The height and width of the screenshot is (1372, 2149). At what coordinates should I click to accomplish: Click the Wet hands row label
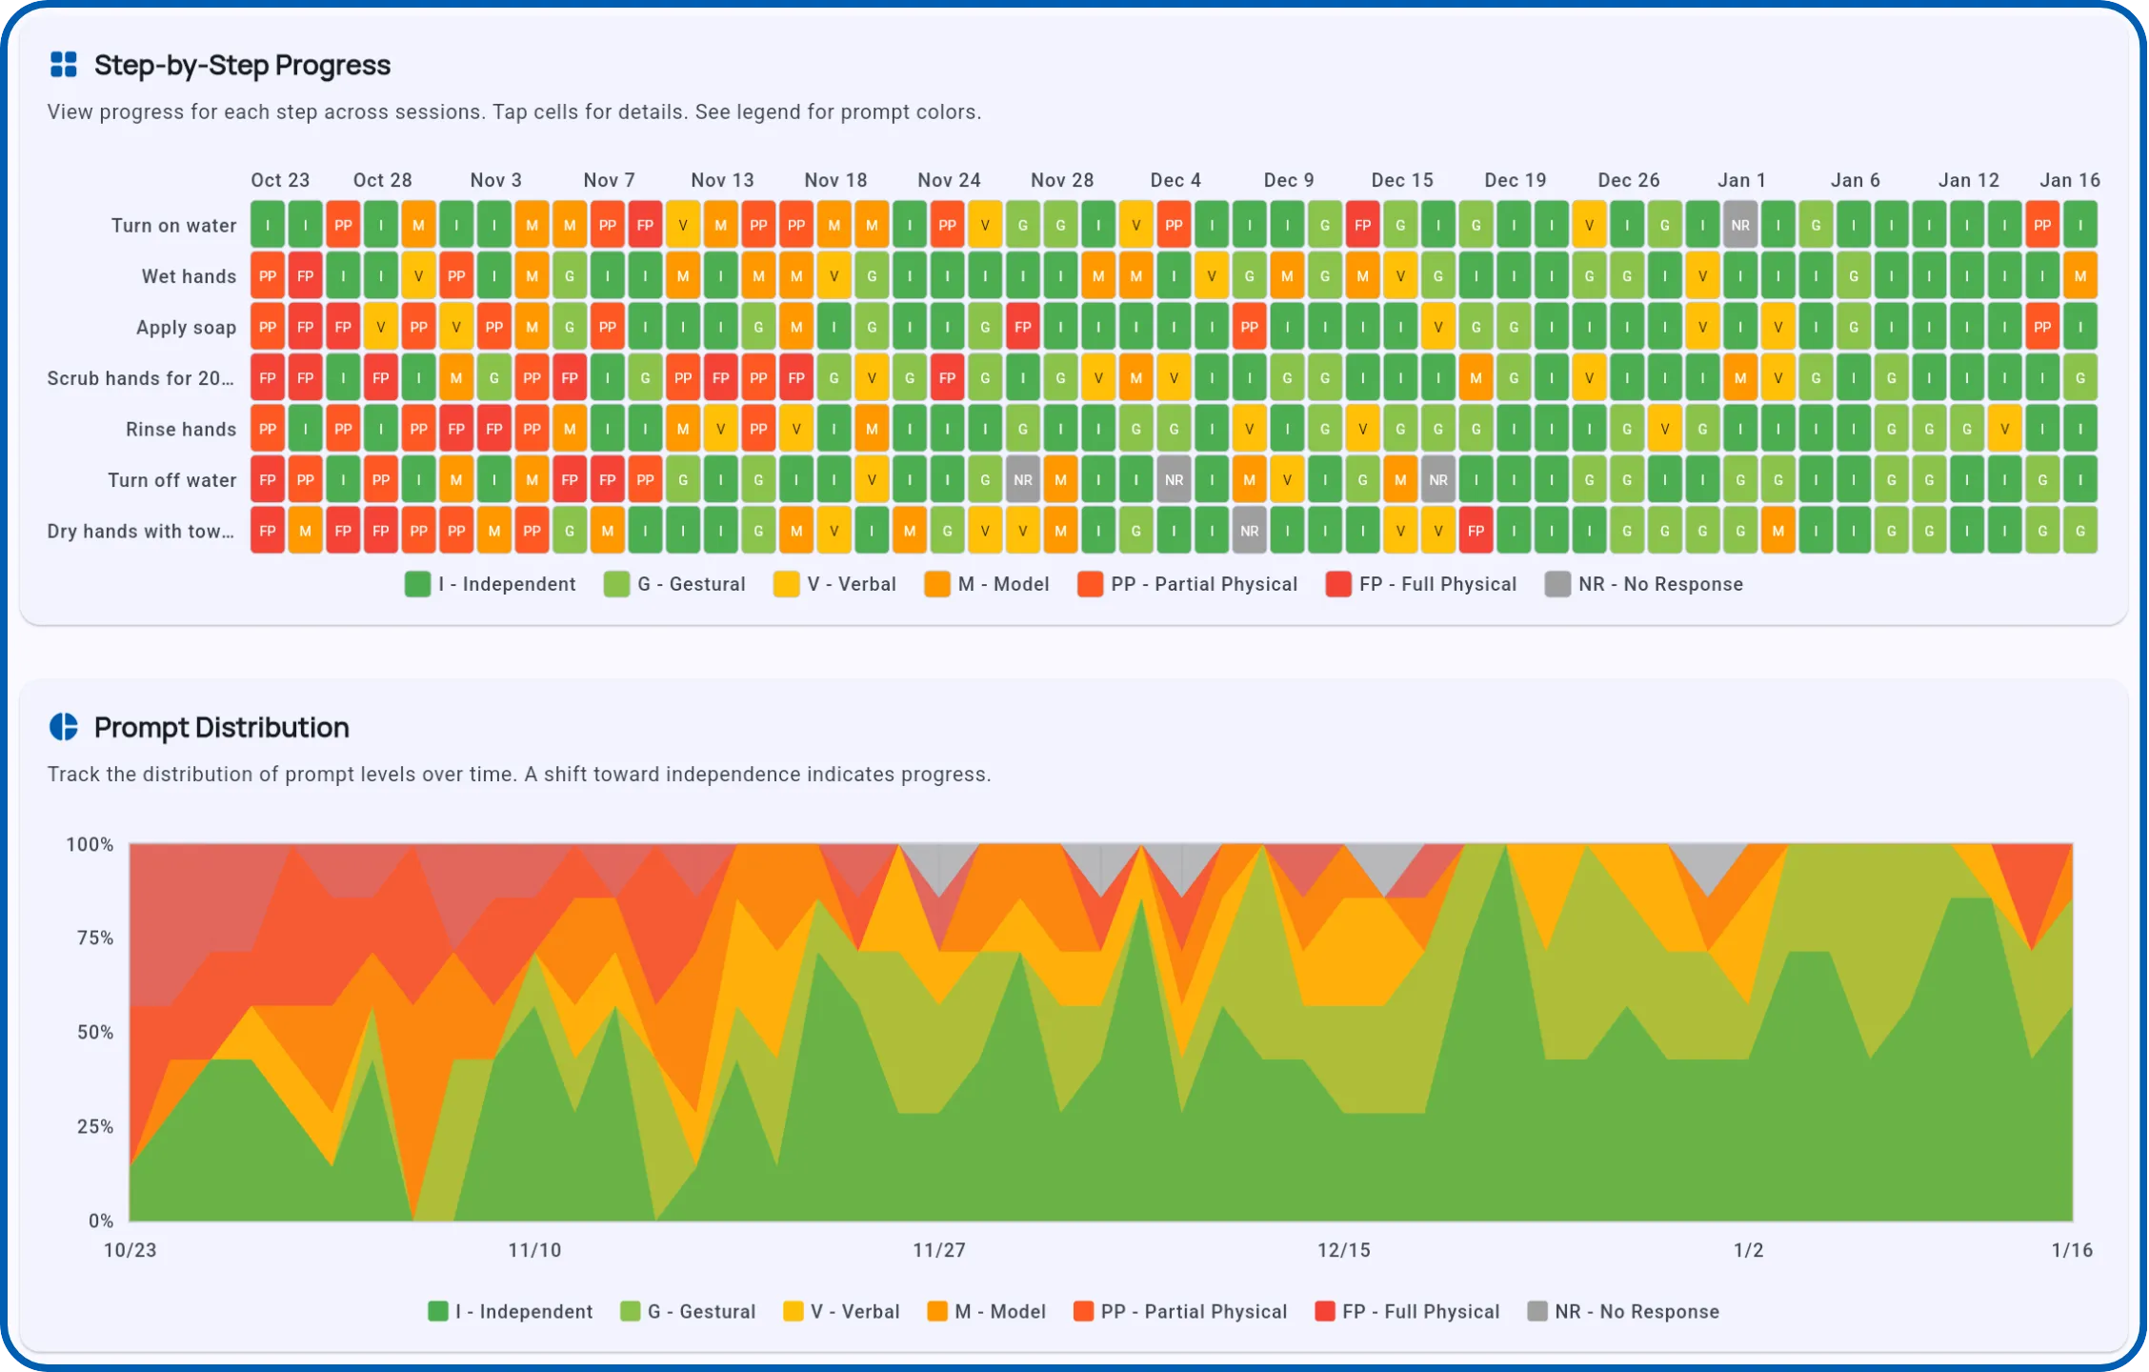pyautogui.click(x=187, y=275)
